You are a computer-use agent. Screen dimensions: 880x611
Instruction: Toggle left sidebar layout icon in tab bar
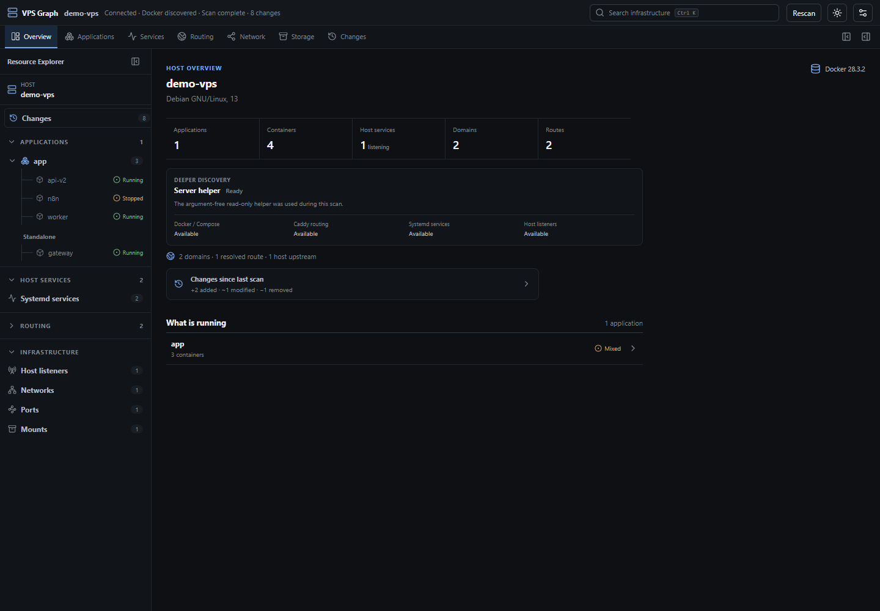pos(846,37)
